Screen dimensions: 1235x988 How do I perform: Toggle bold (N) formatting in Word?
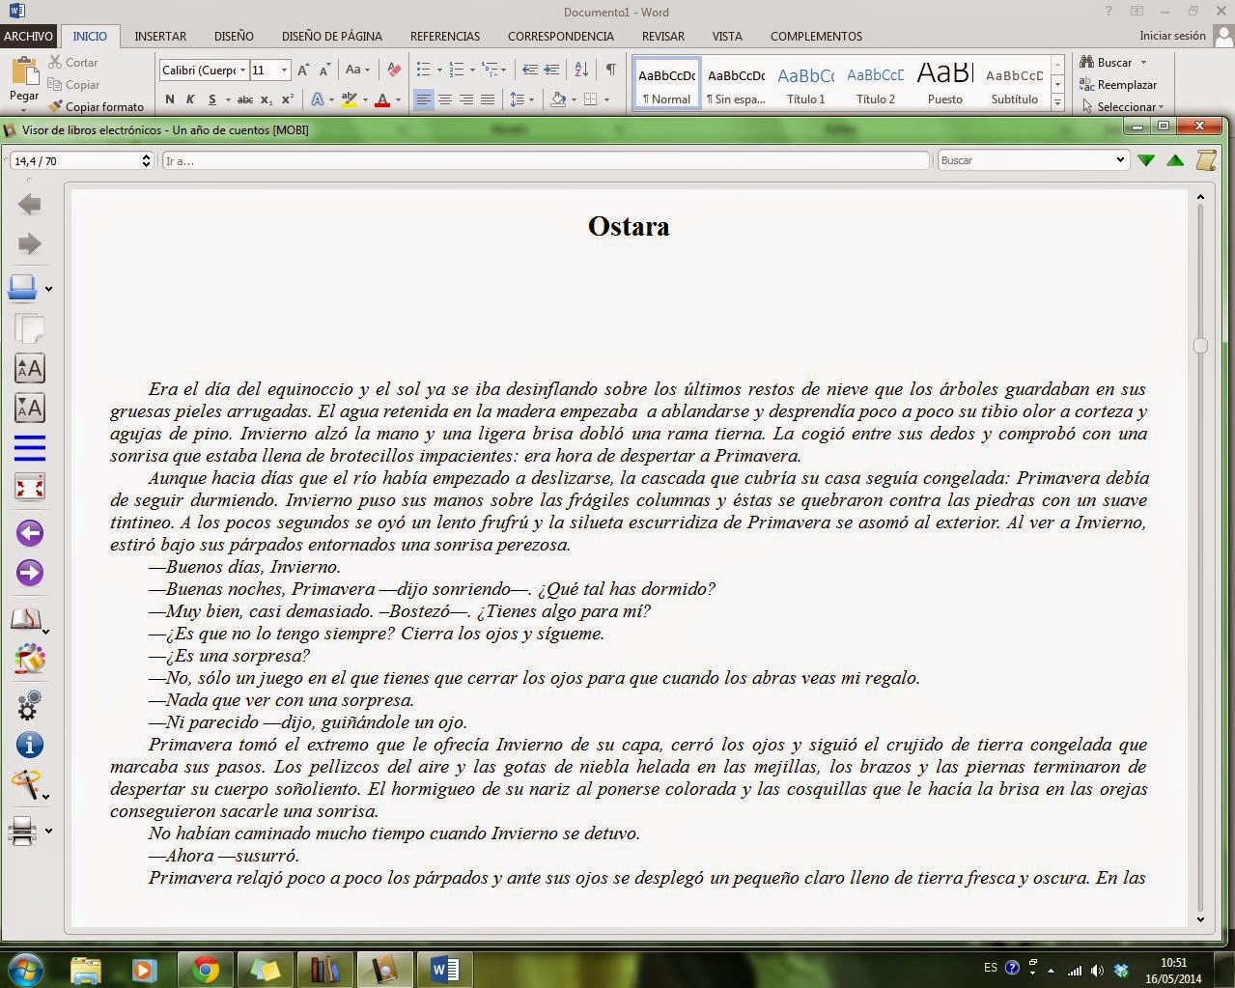tap(170, 99)
